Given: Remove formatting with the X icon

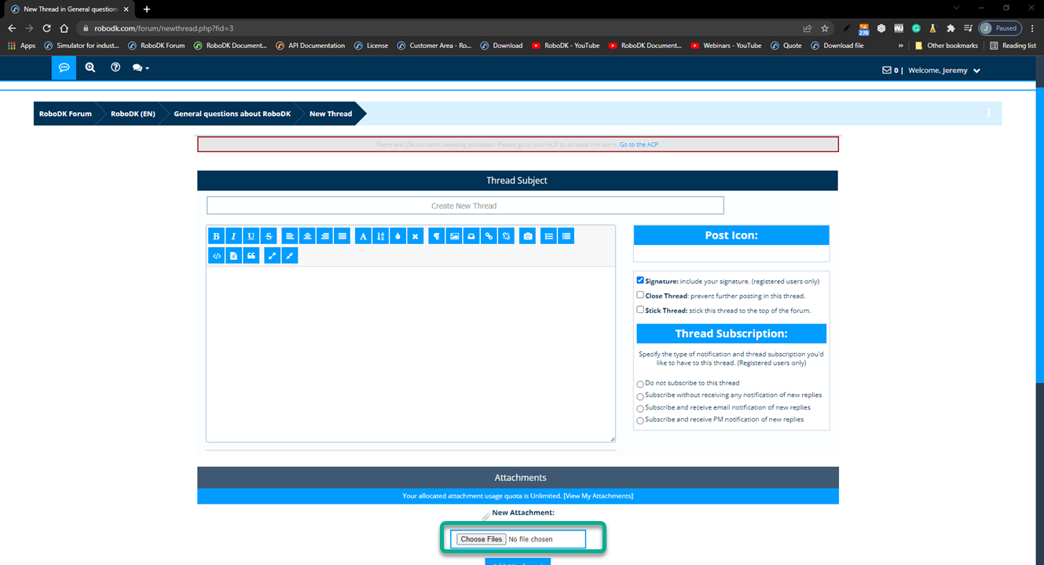Looking at the screenshot, I should tap(416, 236).
